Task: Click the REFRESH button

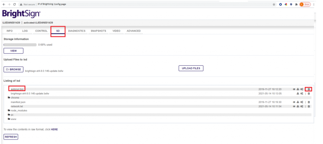Action: [x=11, y=137]
